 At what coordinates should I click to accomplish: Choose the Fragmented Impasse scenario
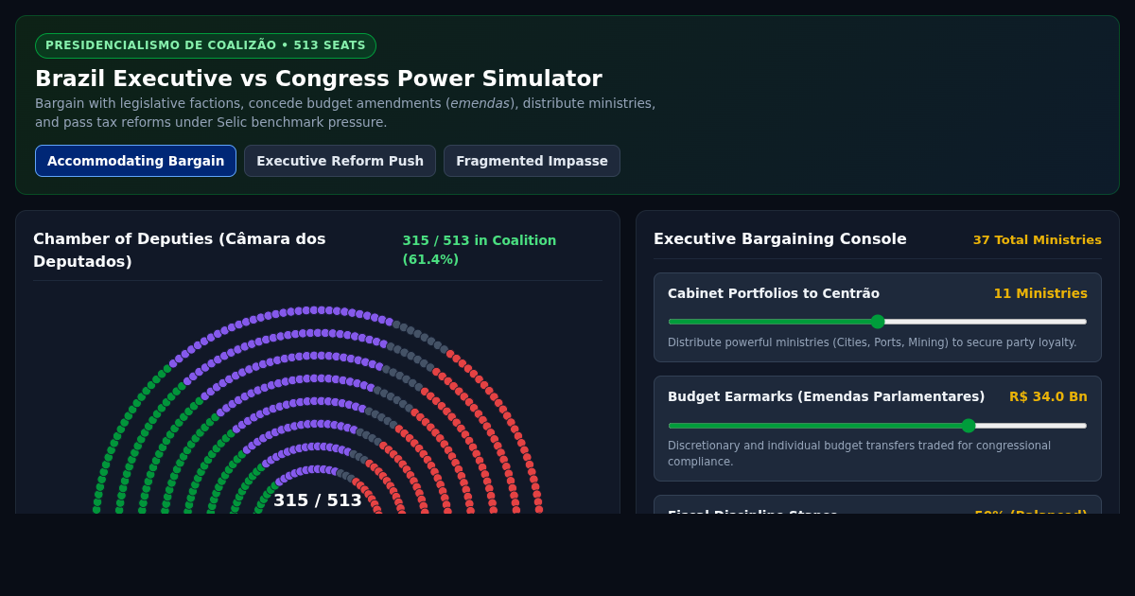532,161
